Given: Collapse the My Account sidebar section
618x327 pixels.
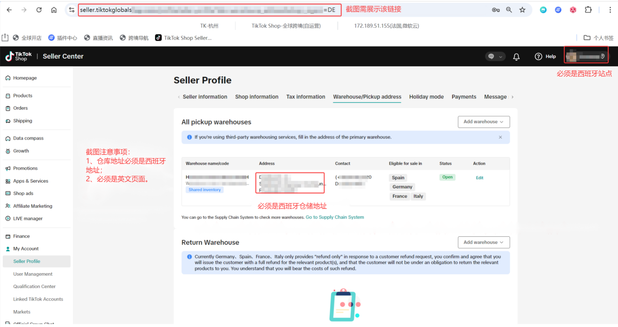Looking at the screenshot, I should [26, 249].
